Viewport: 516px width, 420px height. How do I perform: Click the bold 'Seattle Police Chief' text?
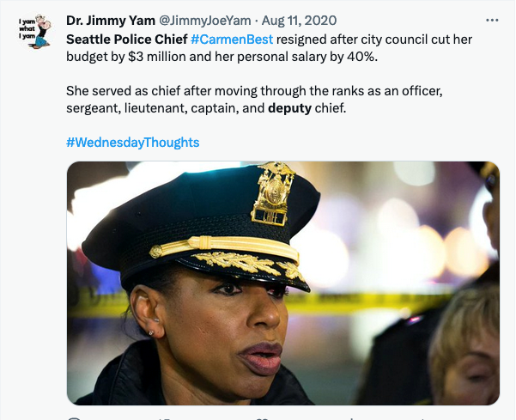pyautogui.click(x=127, y=40)
